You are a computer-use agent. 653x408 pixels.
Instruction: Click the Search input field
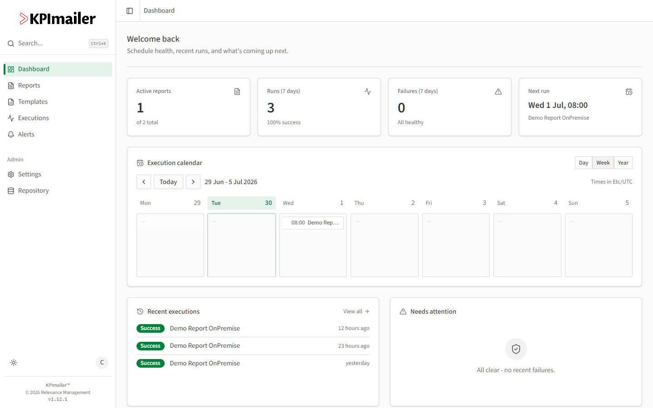[x=58, y=44]
